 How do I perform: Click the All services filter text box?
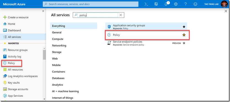98,15
